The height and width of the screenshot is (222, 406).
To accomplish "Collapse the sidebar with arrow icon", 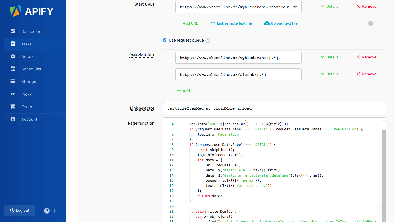I will click(57, 211).
